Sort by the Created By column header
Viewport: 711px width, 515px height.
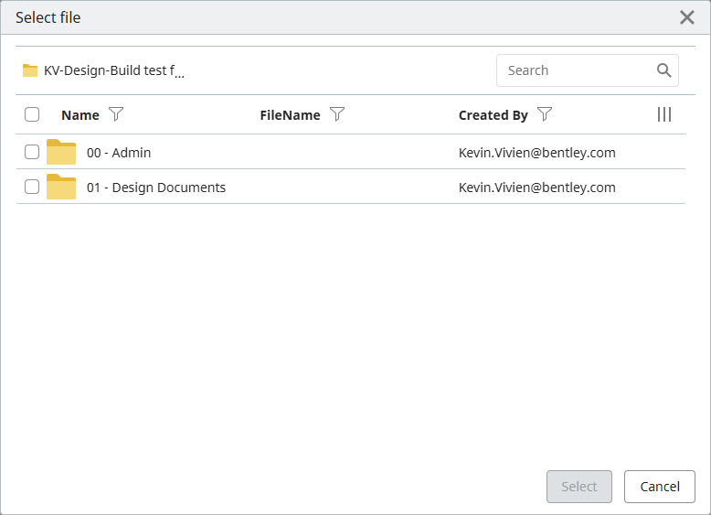click(x=493, y=115)
